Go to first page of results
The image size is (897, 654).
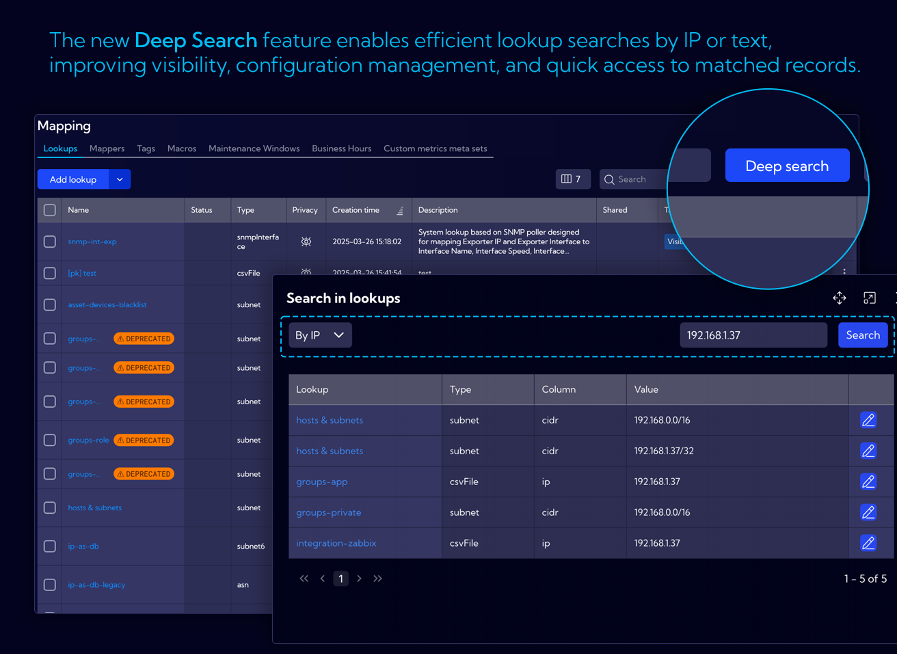(304, 579)
